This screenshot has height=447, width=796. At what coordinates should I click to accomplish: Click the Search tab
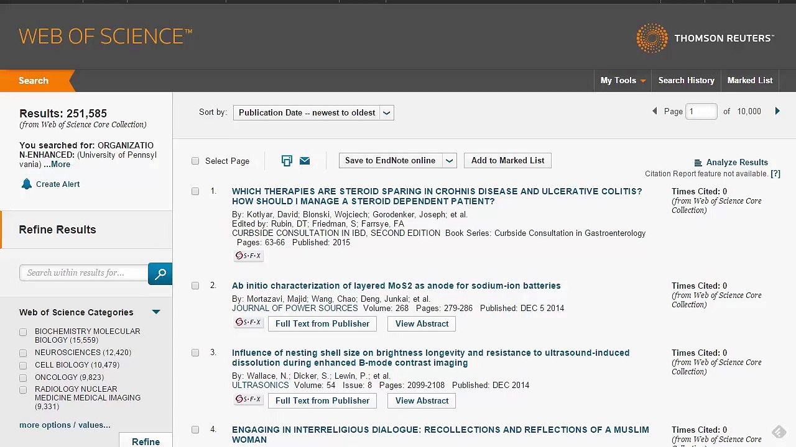click(x=34, y=81)
